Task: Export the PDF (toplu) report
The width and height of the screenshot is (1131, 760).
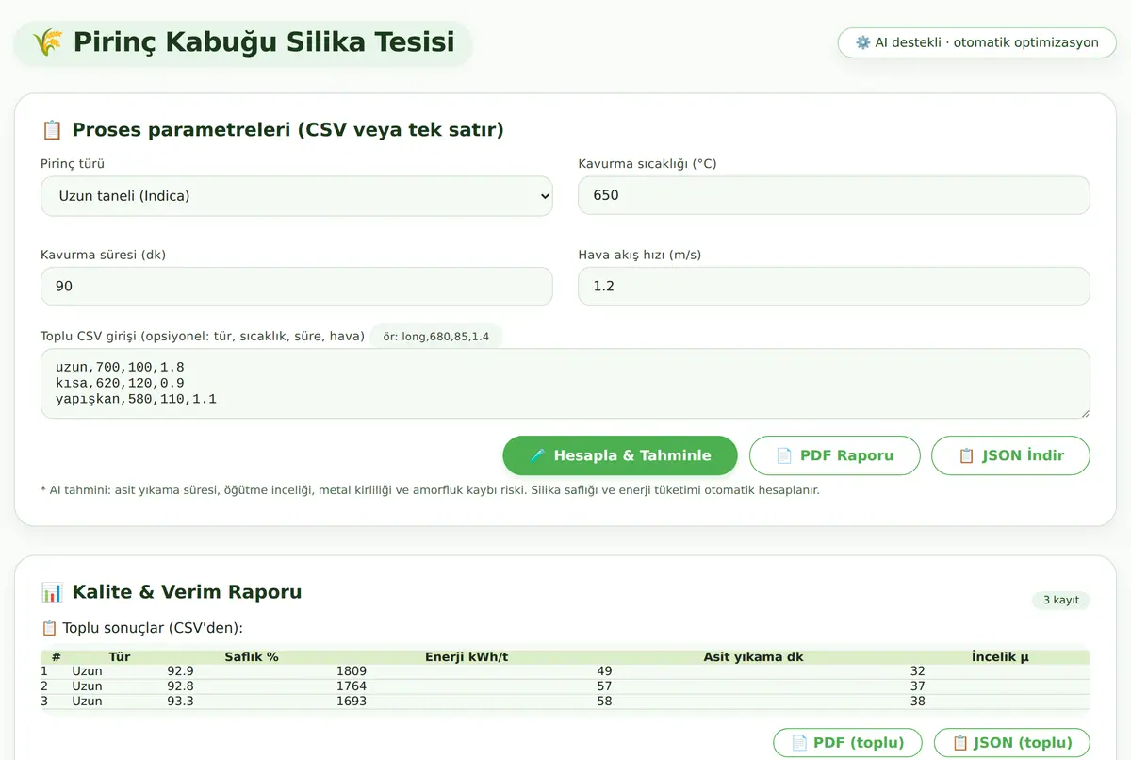Action: click(x=847, y=743)
